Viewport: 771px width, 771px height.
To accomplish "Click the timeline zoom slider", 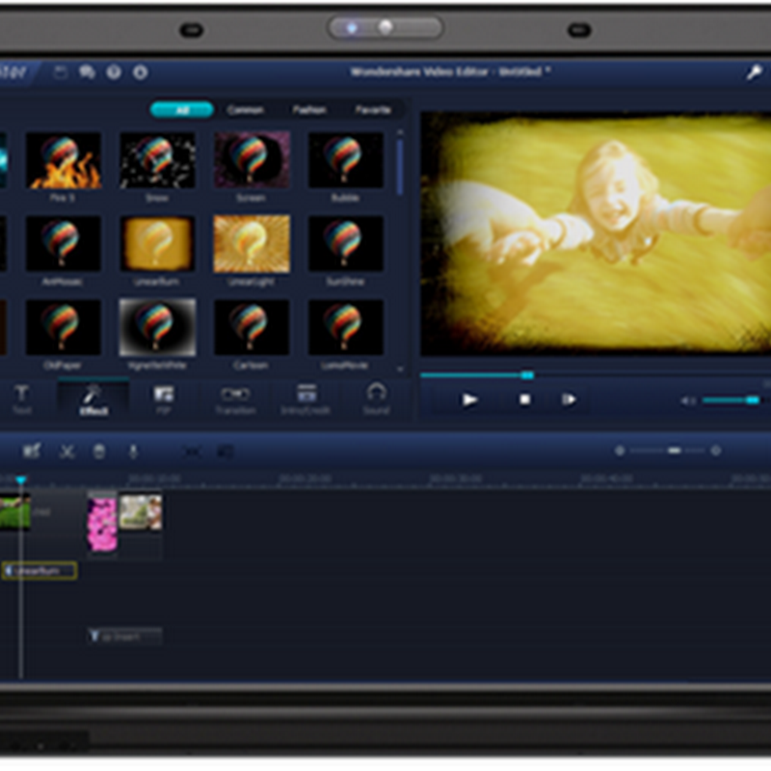I will (668, 450).
